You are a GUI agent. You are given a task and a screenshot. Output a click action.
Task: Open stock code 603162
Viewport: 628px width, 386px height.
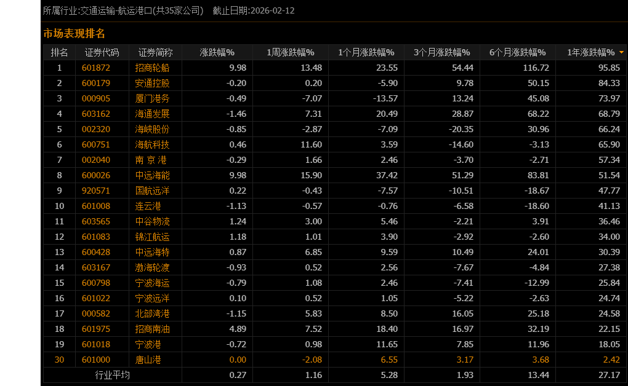click(95, 114)
